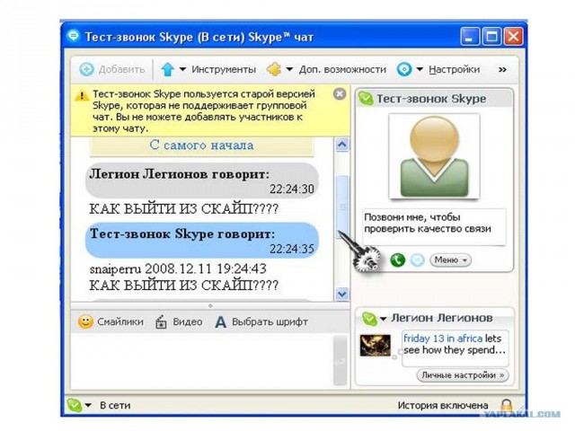The image size is (575, 431).
Task: Expand dropdown arrow beside Доп. возможности
Action: 289,69
